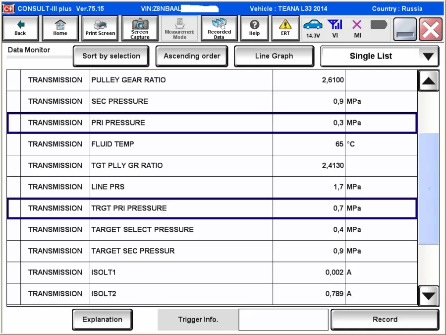
Task: Click the Vehicle : TEANA L33 2014 text
Action: (x=288, y=8)
